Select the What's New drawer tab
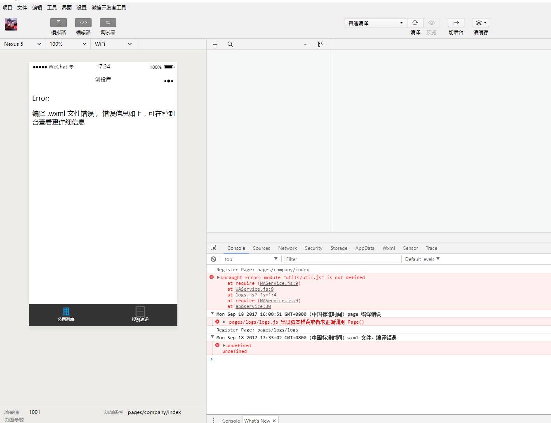Screen dimensions: 551x423 click(257, 421)
